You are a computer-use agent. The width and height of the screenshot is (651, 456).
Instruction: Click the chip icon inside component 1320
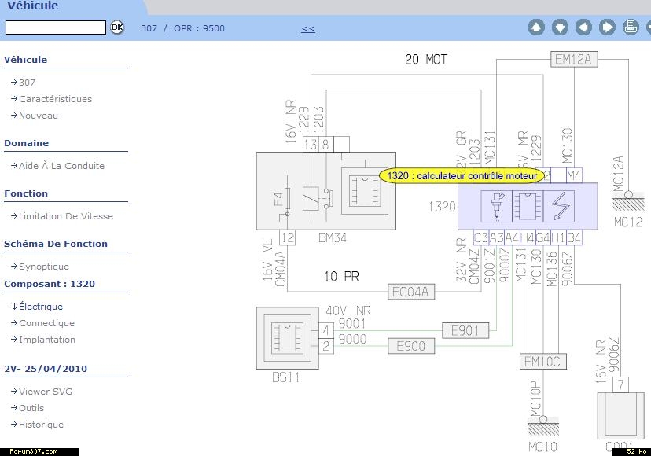pos(528,207)
